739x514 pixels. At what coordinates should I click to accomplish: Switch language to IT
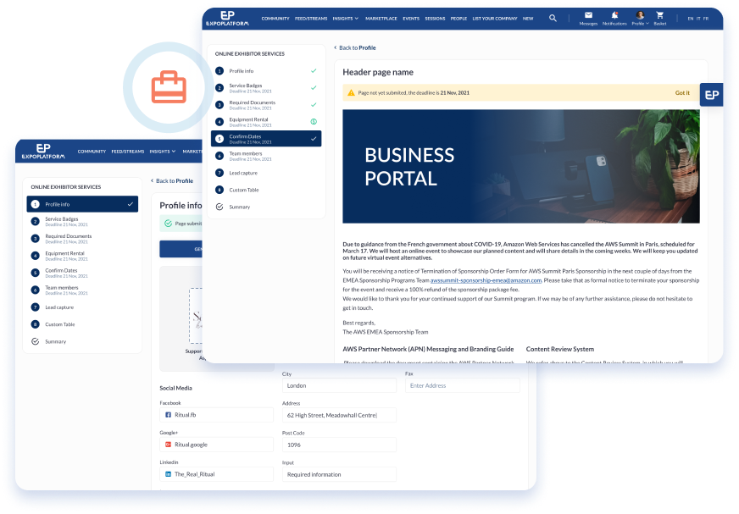698,19
